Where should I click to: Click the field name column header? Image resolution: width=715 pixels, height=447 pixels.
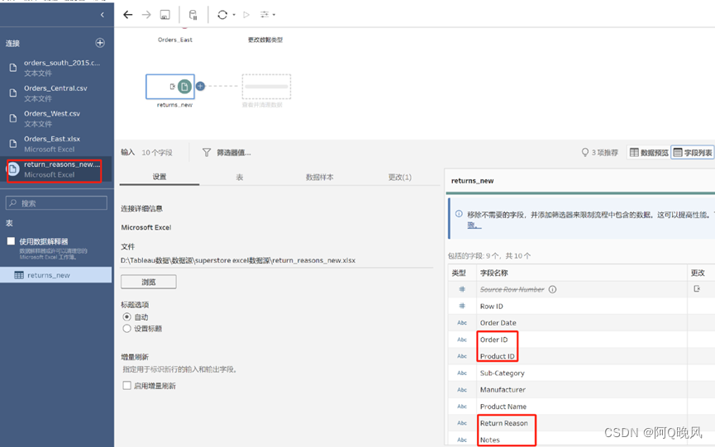[493, 273]
